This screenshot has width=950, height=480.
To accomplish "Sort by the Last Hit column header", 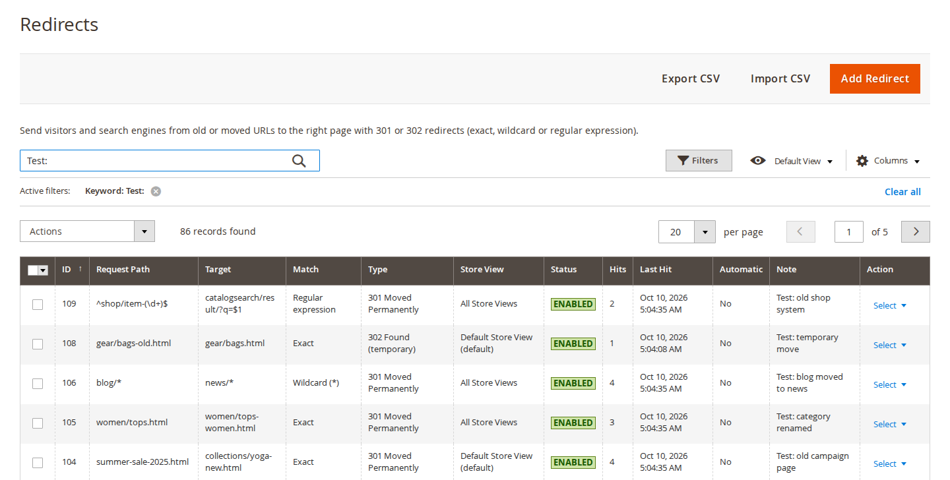I will 673,270.
